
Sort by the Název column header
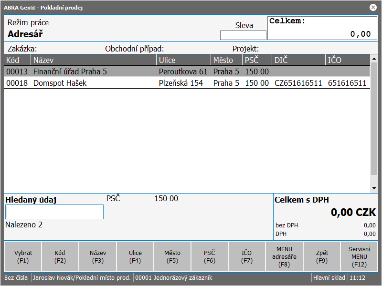94,60
